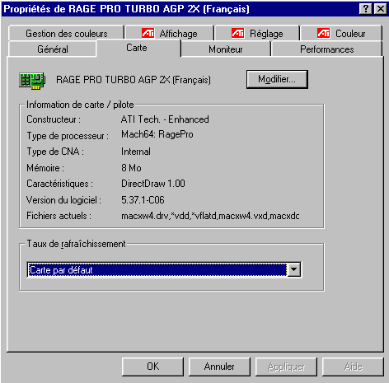Click the 'Taux de rafraîchissement' group label
Screen dimensions: 389x383
76,244
